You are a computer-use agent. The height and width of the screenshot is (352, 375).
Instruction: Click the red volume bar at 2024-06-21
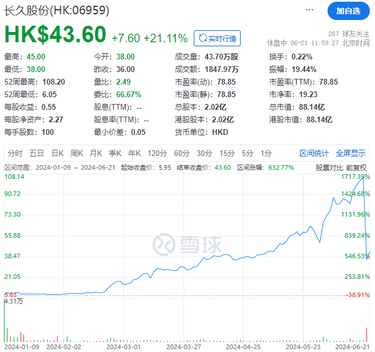point(366,335)
